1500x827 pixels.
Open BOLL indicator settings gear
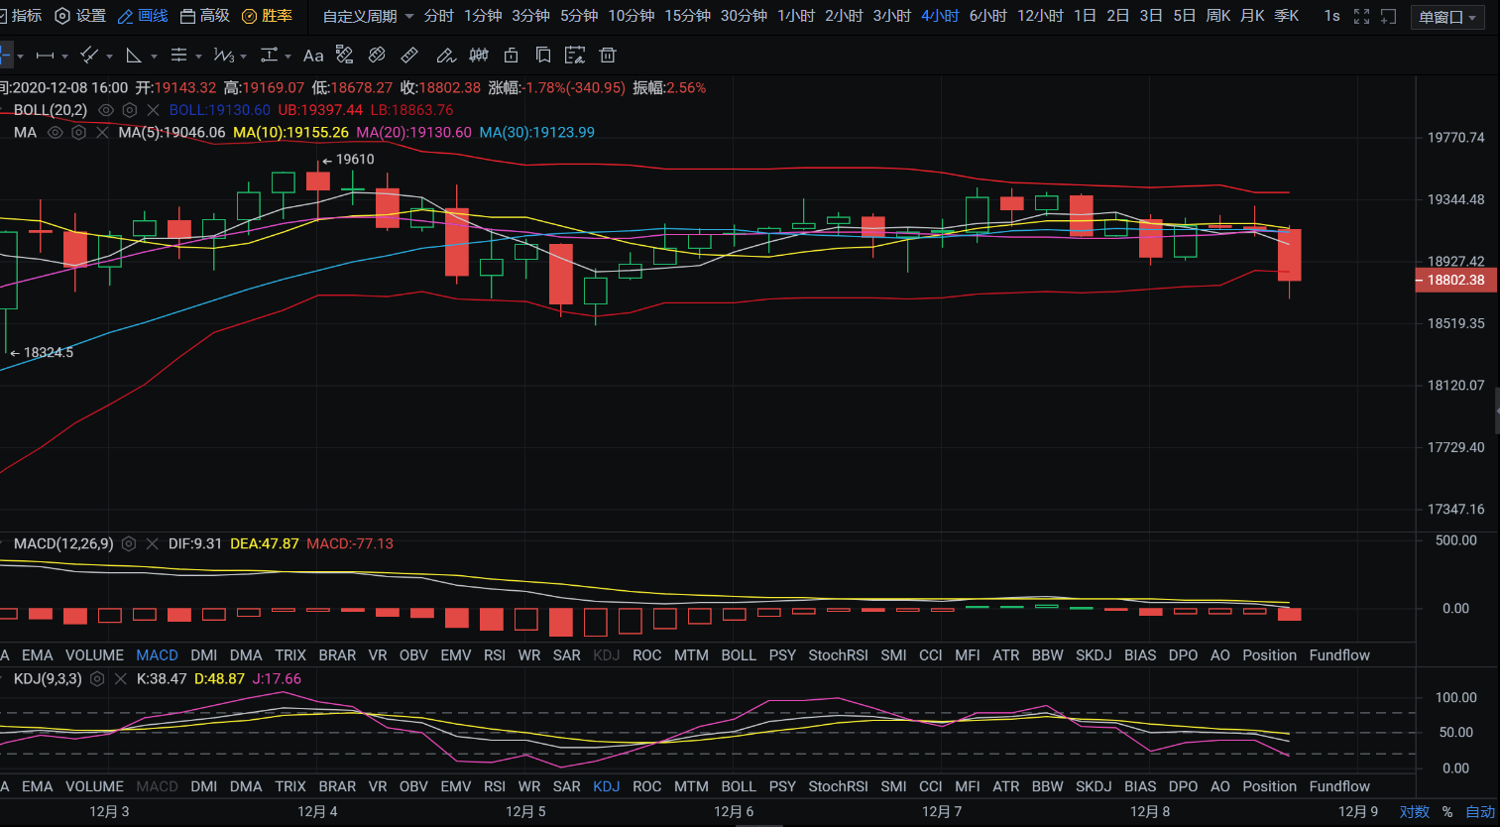(x=129, y=110)
